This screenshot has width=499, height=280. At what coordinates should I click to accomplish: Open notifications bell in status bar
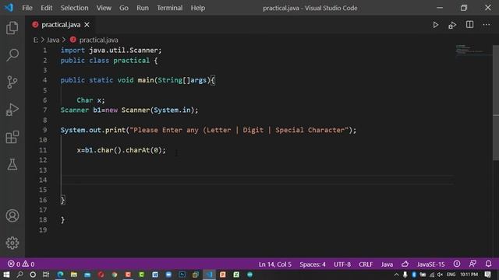coord(488,264)
